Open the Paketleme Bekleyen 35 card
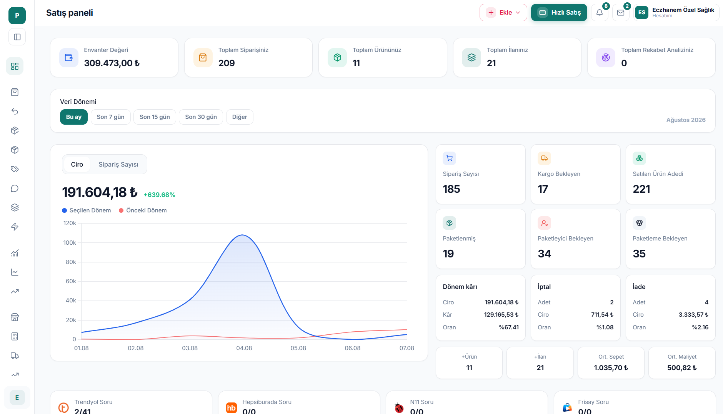This screenshot has height=414, width=723. [x=670, y=239]
